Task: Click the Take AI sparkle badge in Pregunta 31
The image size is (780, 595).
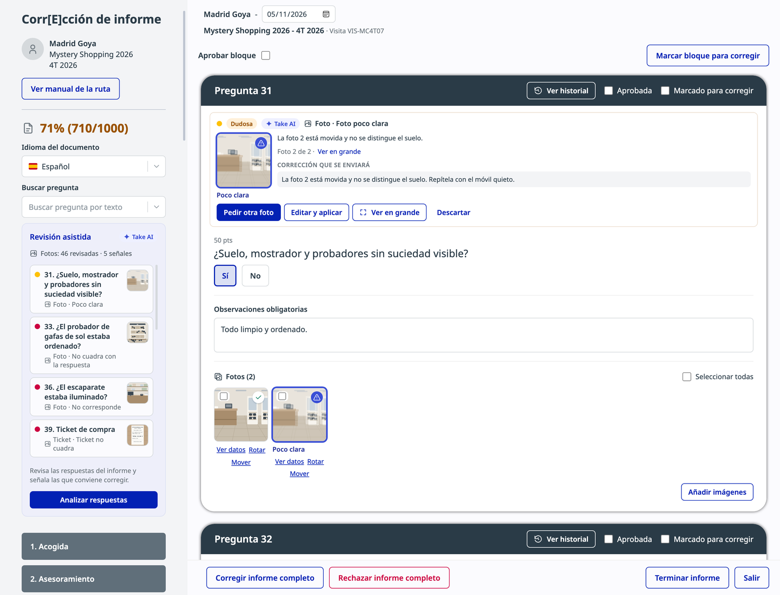Action: (x=281, y=124)
